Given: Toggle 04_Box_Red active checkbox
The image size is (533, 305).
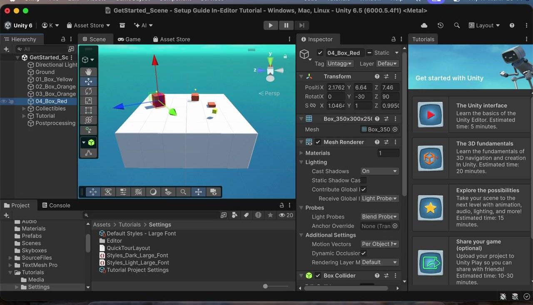Looking at the screenshot, I should pyautogui.click(x=320, y=53).
